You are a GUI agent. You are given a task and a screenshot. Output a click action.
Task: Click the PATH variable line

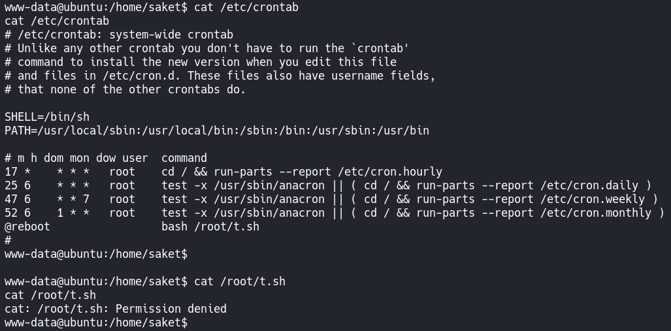pyautogui.click(x=216, y=131)
